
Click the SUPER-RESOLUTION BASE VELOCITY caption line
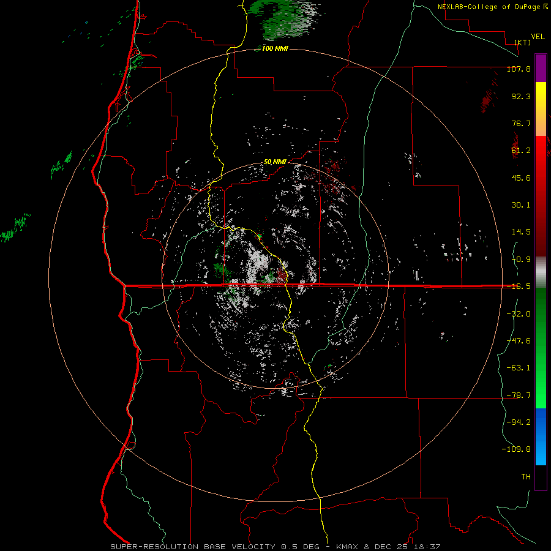pyautogui.click(x=275, y=547)
